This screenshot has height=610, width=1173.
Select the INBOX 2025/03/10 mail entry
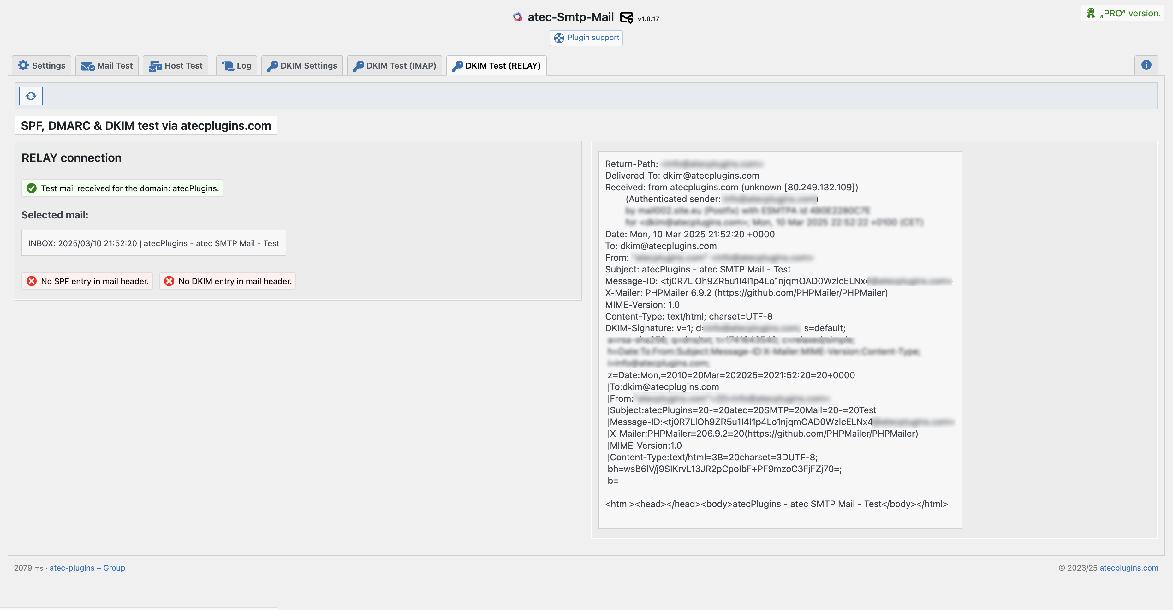click(154, 243)
